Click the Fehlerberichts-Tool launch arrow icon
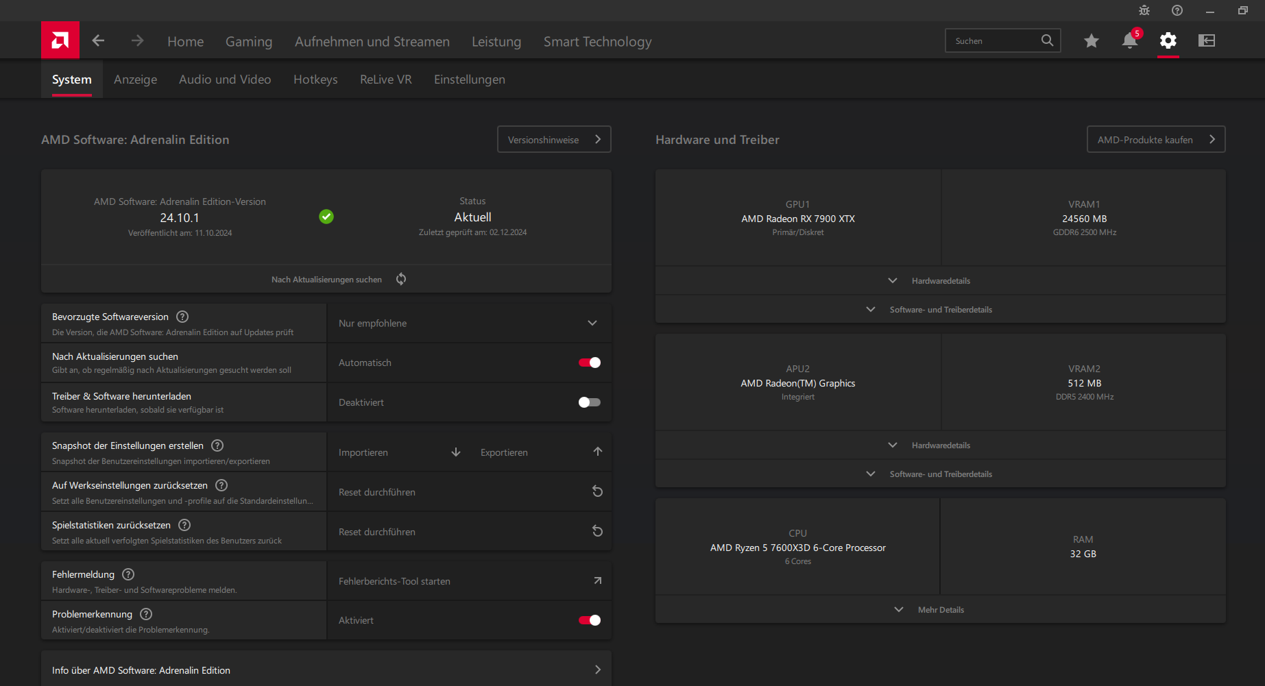Image resolution: width=1265 pixels, height=686 pixels. coord(597,580)
